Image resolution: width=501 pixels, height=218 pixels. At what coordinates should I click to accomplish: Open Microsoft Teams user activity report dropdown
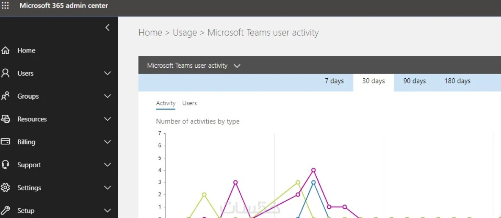[237, 66]
